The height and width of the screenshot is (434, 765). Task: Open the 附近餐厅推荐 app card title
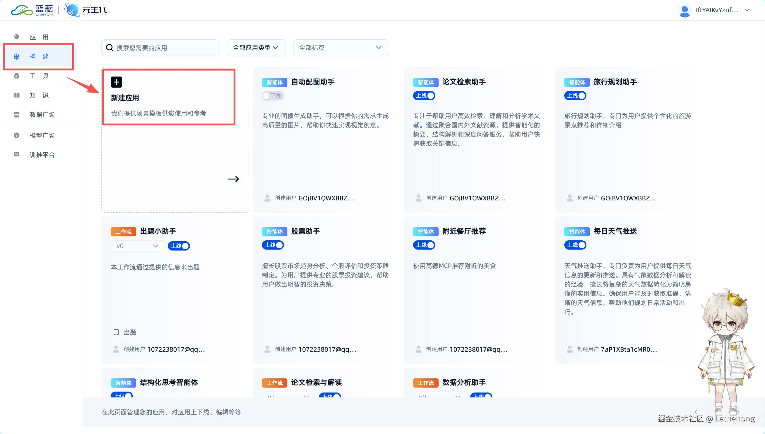464,231
